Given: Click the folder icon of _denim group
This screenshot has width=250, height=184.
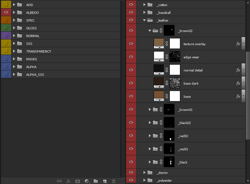Looking at the screenshot, I should [150, 172].
